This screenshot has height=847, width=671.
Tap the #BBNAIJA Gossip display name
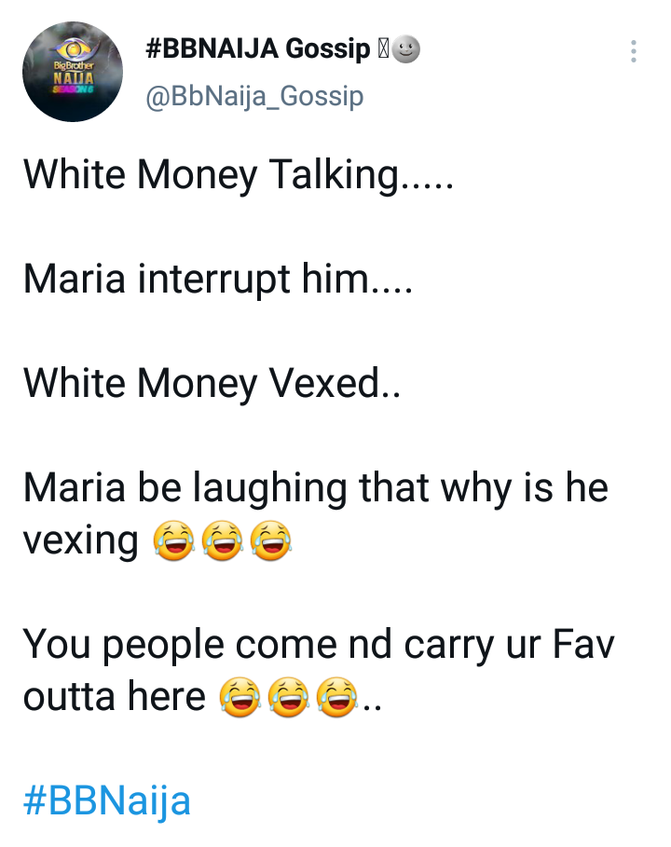pyautogui.click(x=258, y=49)
